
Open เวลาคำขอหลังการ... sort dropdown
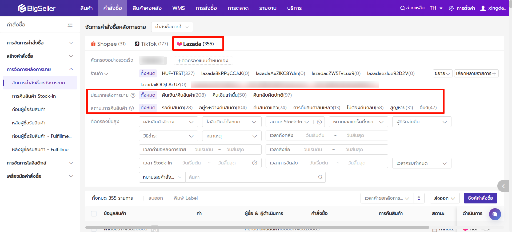387,198
